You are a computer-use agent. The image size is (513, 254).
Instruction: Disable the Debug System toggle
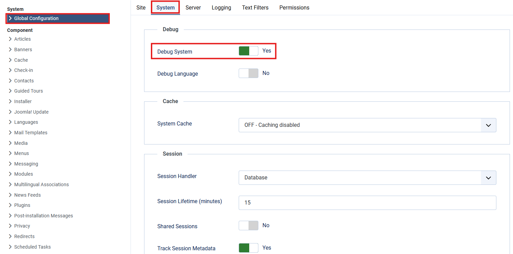click(248, 51)
